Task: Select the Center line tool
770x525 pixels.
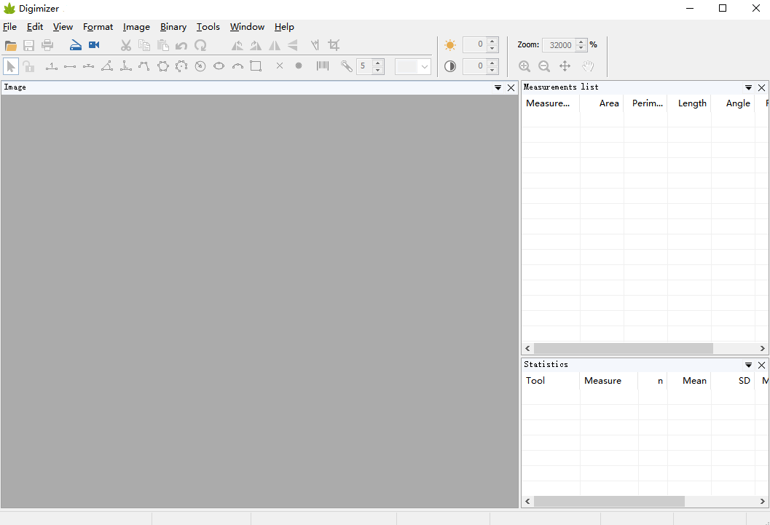Action: pos(88,66)
